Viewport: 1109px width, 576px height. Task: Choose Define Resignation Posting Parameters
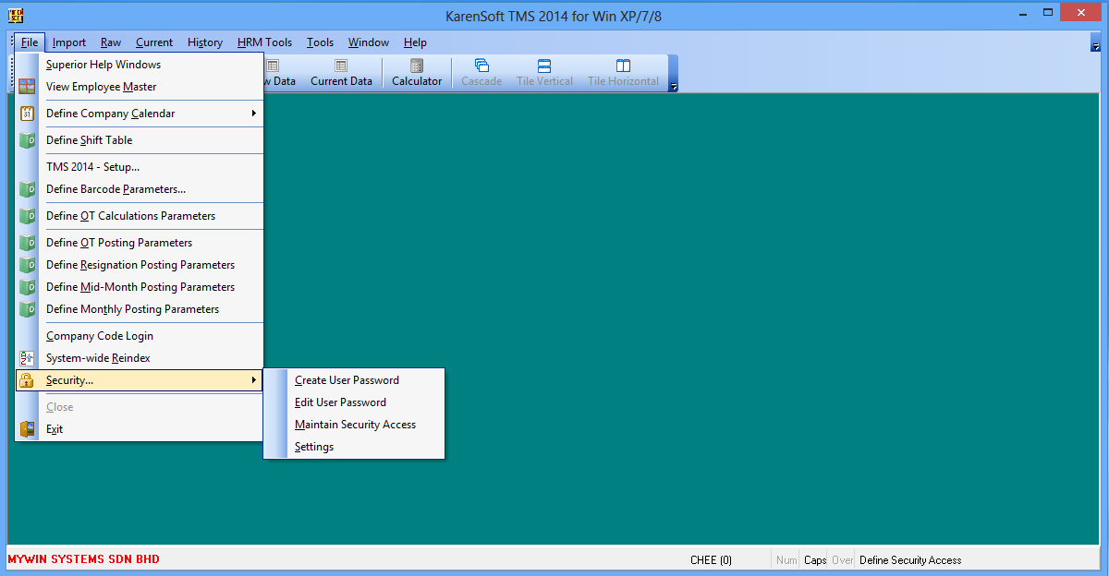(x=140, y=265)
